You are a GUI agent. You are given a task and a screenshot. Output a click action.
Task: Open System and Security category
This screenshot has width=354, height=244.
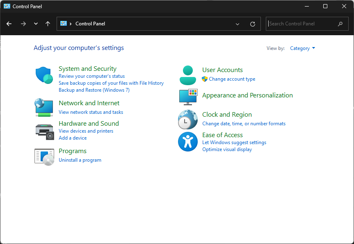[x=88, y=68]
